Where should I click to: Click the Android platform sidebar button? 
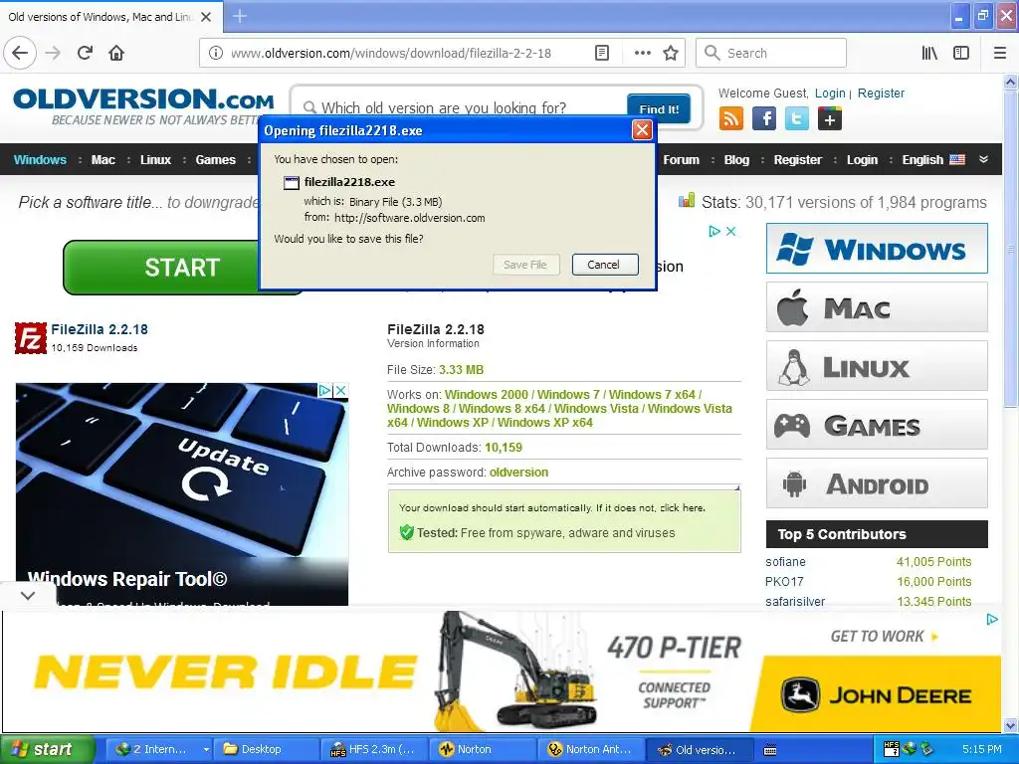pos(877,483)
